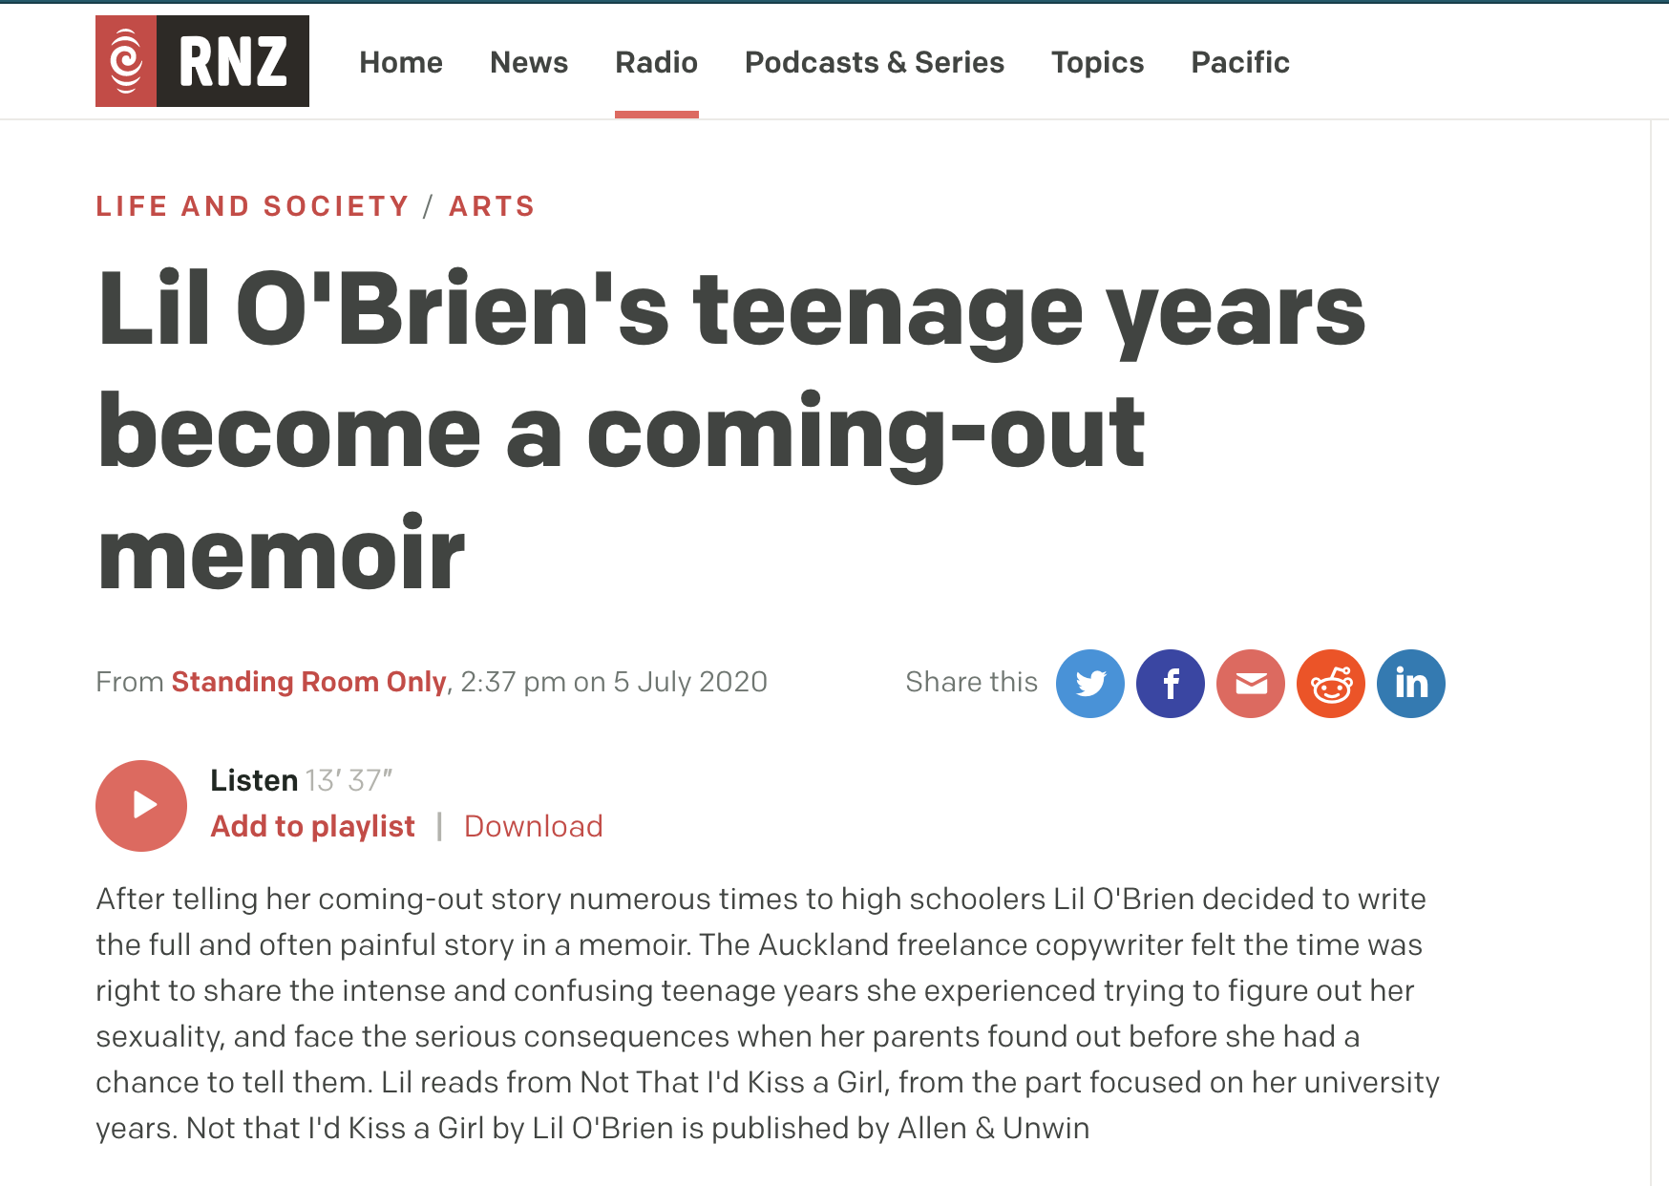
Task: Share article on Twitter
Action: [1089, 684]
